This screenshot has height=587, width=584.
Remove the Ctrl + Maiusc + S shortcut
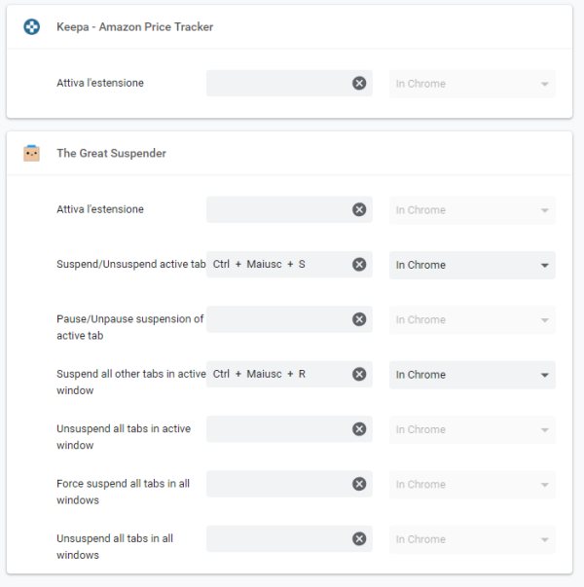click(x=359, y=265)
